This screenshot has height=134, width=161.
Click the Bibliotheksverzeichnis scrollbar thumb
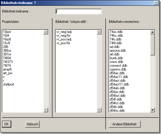[x=153, y=45]
